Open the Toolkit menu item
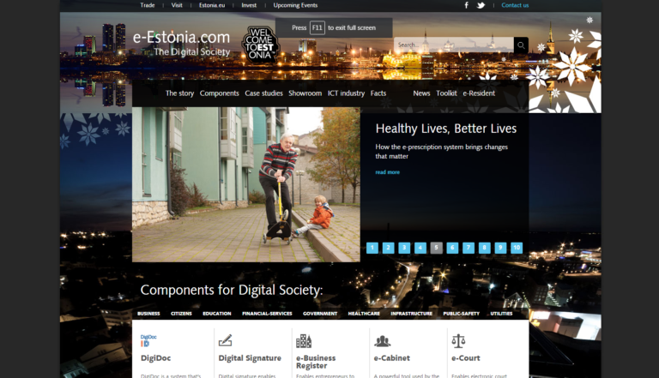This screenshot has width=659, height=378. (446, 93)
